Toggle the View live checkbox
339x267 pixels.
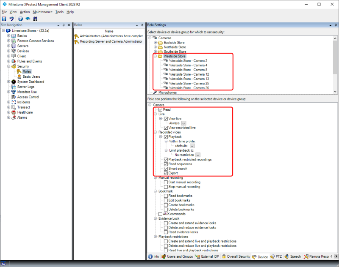(x=166, y=119)
